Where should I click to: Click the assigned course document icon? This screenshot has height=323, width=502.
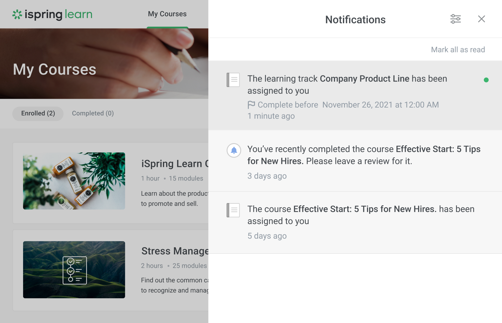(233, 210)
